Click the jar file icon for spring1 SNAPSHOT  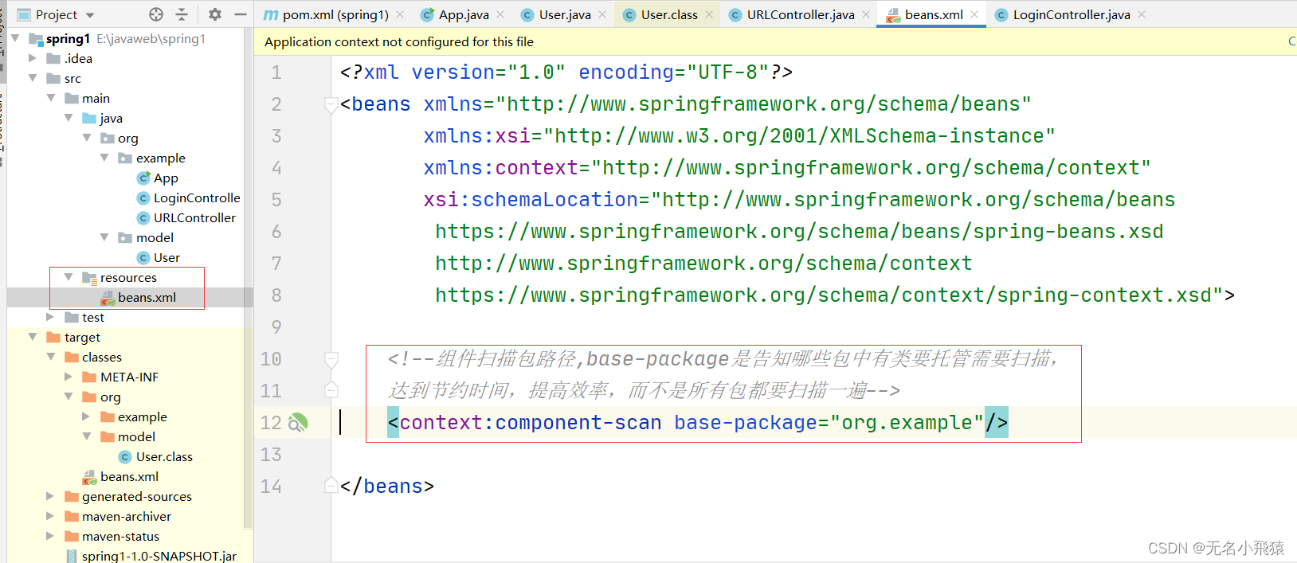(71, 555)
